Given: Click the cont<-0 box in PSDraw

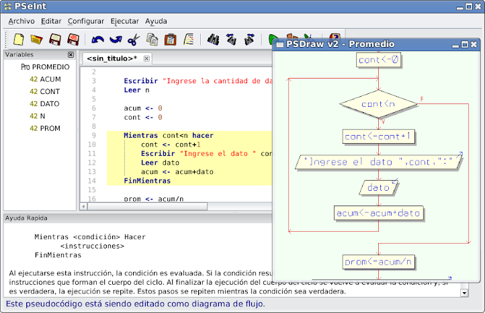Looking at the screenshot, I should [x=378, y=60].
